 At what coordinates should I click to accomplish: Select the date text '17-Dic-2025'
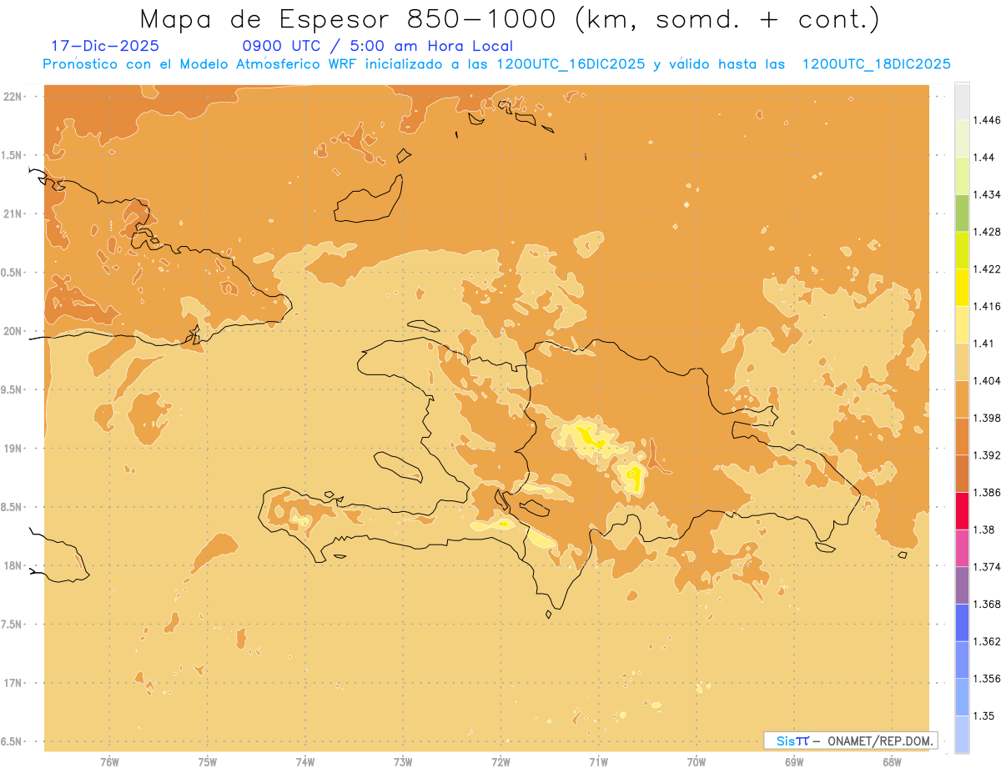[104, 46]
